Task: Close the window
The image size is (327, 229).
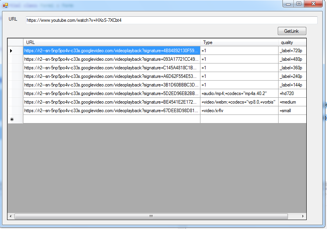Action: pyautogui.click(x=313, y=4)
